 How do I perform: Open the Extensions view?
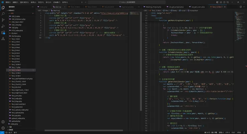[x=3, y=33]
